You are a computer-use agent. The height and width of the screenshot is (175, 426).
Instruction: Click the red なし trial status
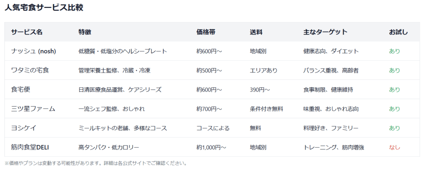pyautogui.click(x=394, y=147)
